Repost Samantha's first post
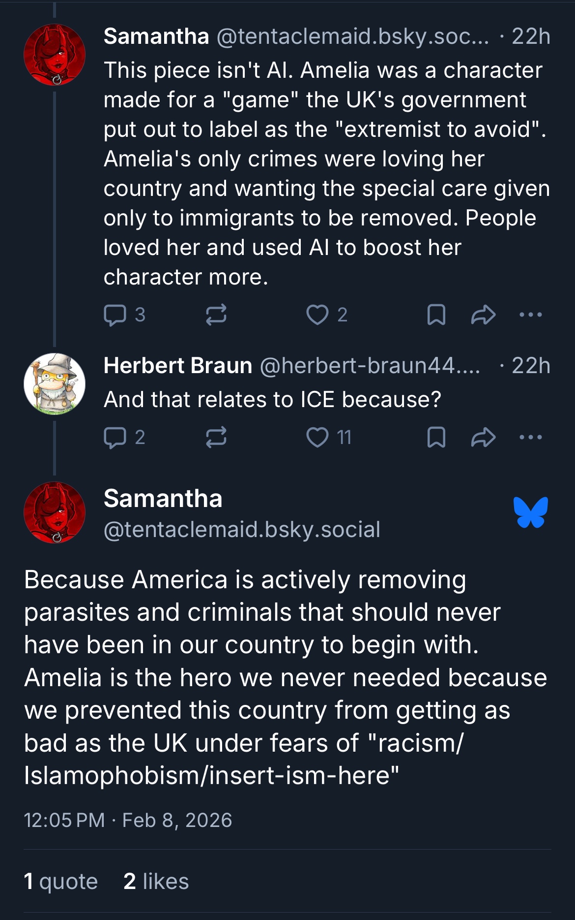The height and width of the screenshot is (920, 575). click(x=216, y=315)
